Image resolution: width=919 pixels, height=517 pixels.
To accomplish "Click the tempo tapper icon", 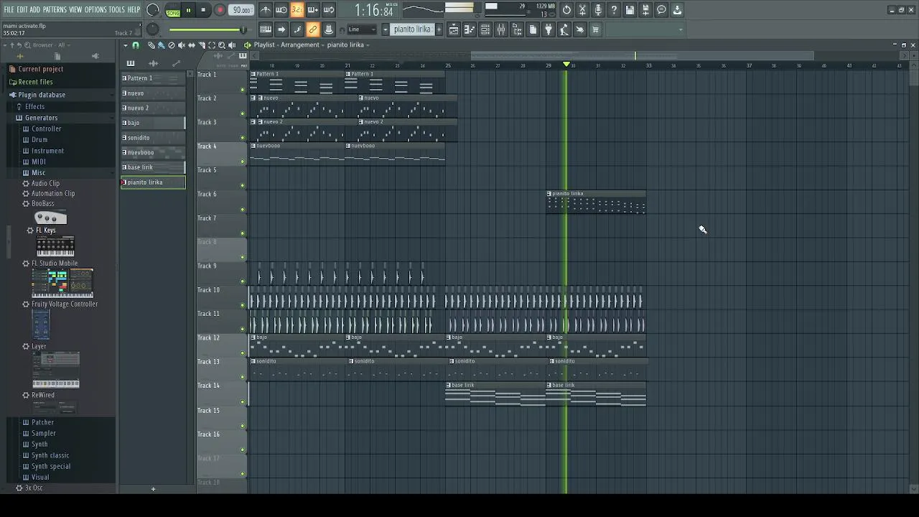I will click(564, 29).
